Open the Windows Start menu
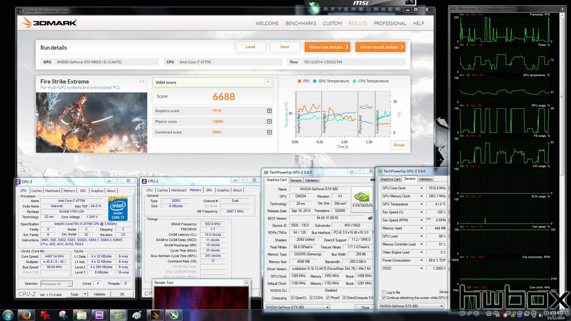Viewport: 571px width, 321px height. pyautogui.click(x=8, y=315)
